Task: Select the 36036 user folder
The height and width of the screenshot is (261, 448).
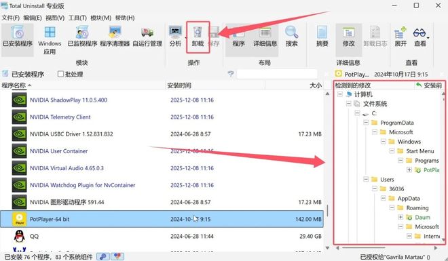Action: [x=396, y=189]
